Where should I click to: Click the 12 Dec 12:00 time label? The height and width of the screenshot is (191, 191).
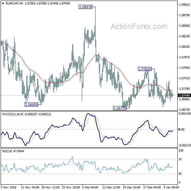(x=111, y=187)
